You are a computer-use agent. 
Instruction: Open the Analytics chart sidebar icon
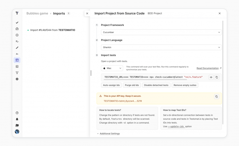click(17, 67)
